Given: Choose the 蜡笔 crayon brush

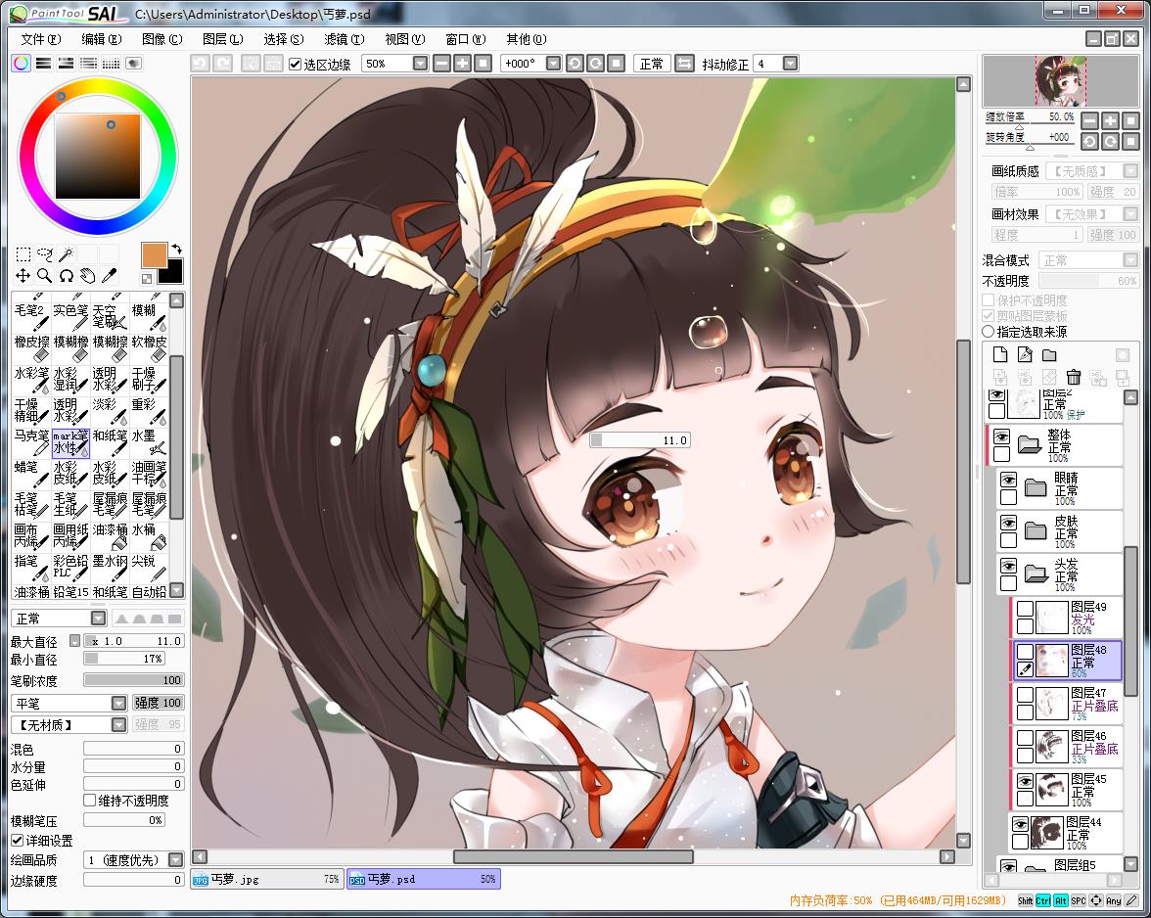Looking at the screenshot, I should pyautogui.click(x=31, y=474).
